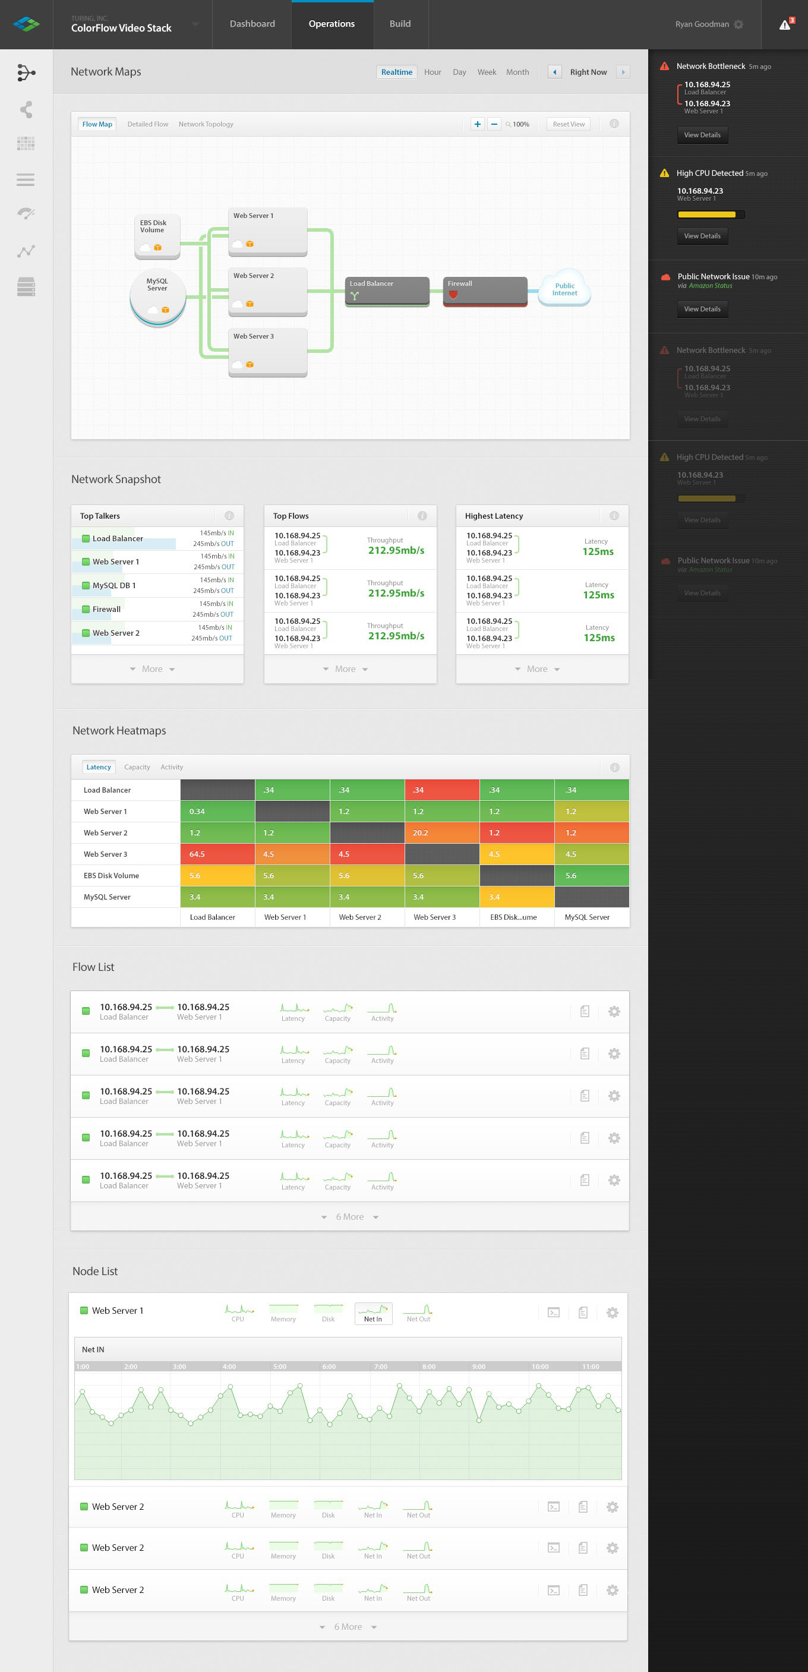Viewport: 808px width, 1672px height.
Task: Click the server stack sidebar icon
Action: click(26, 286)
